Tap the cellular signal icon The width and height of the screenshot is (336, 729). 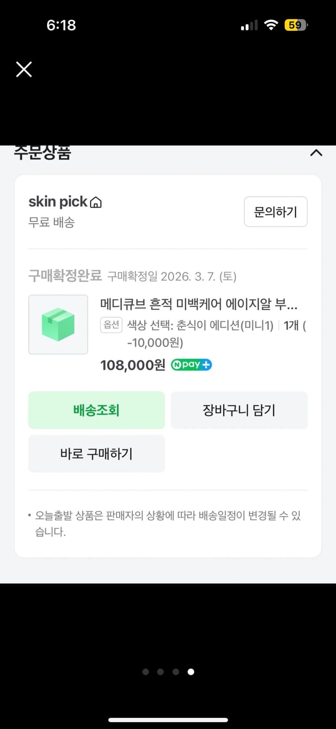[248, 24]
